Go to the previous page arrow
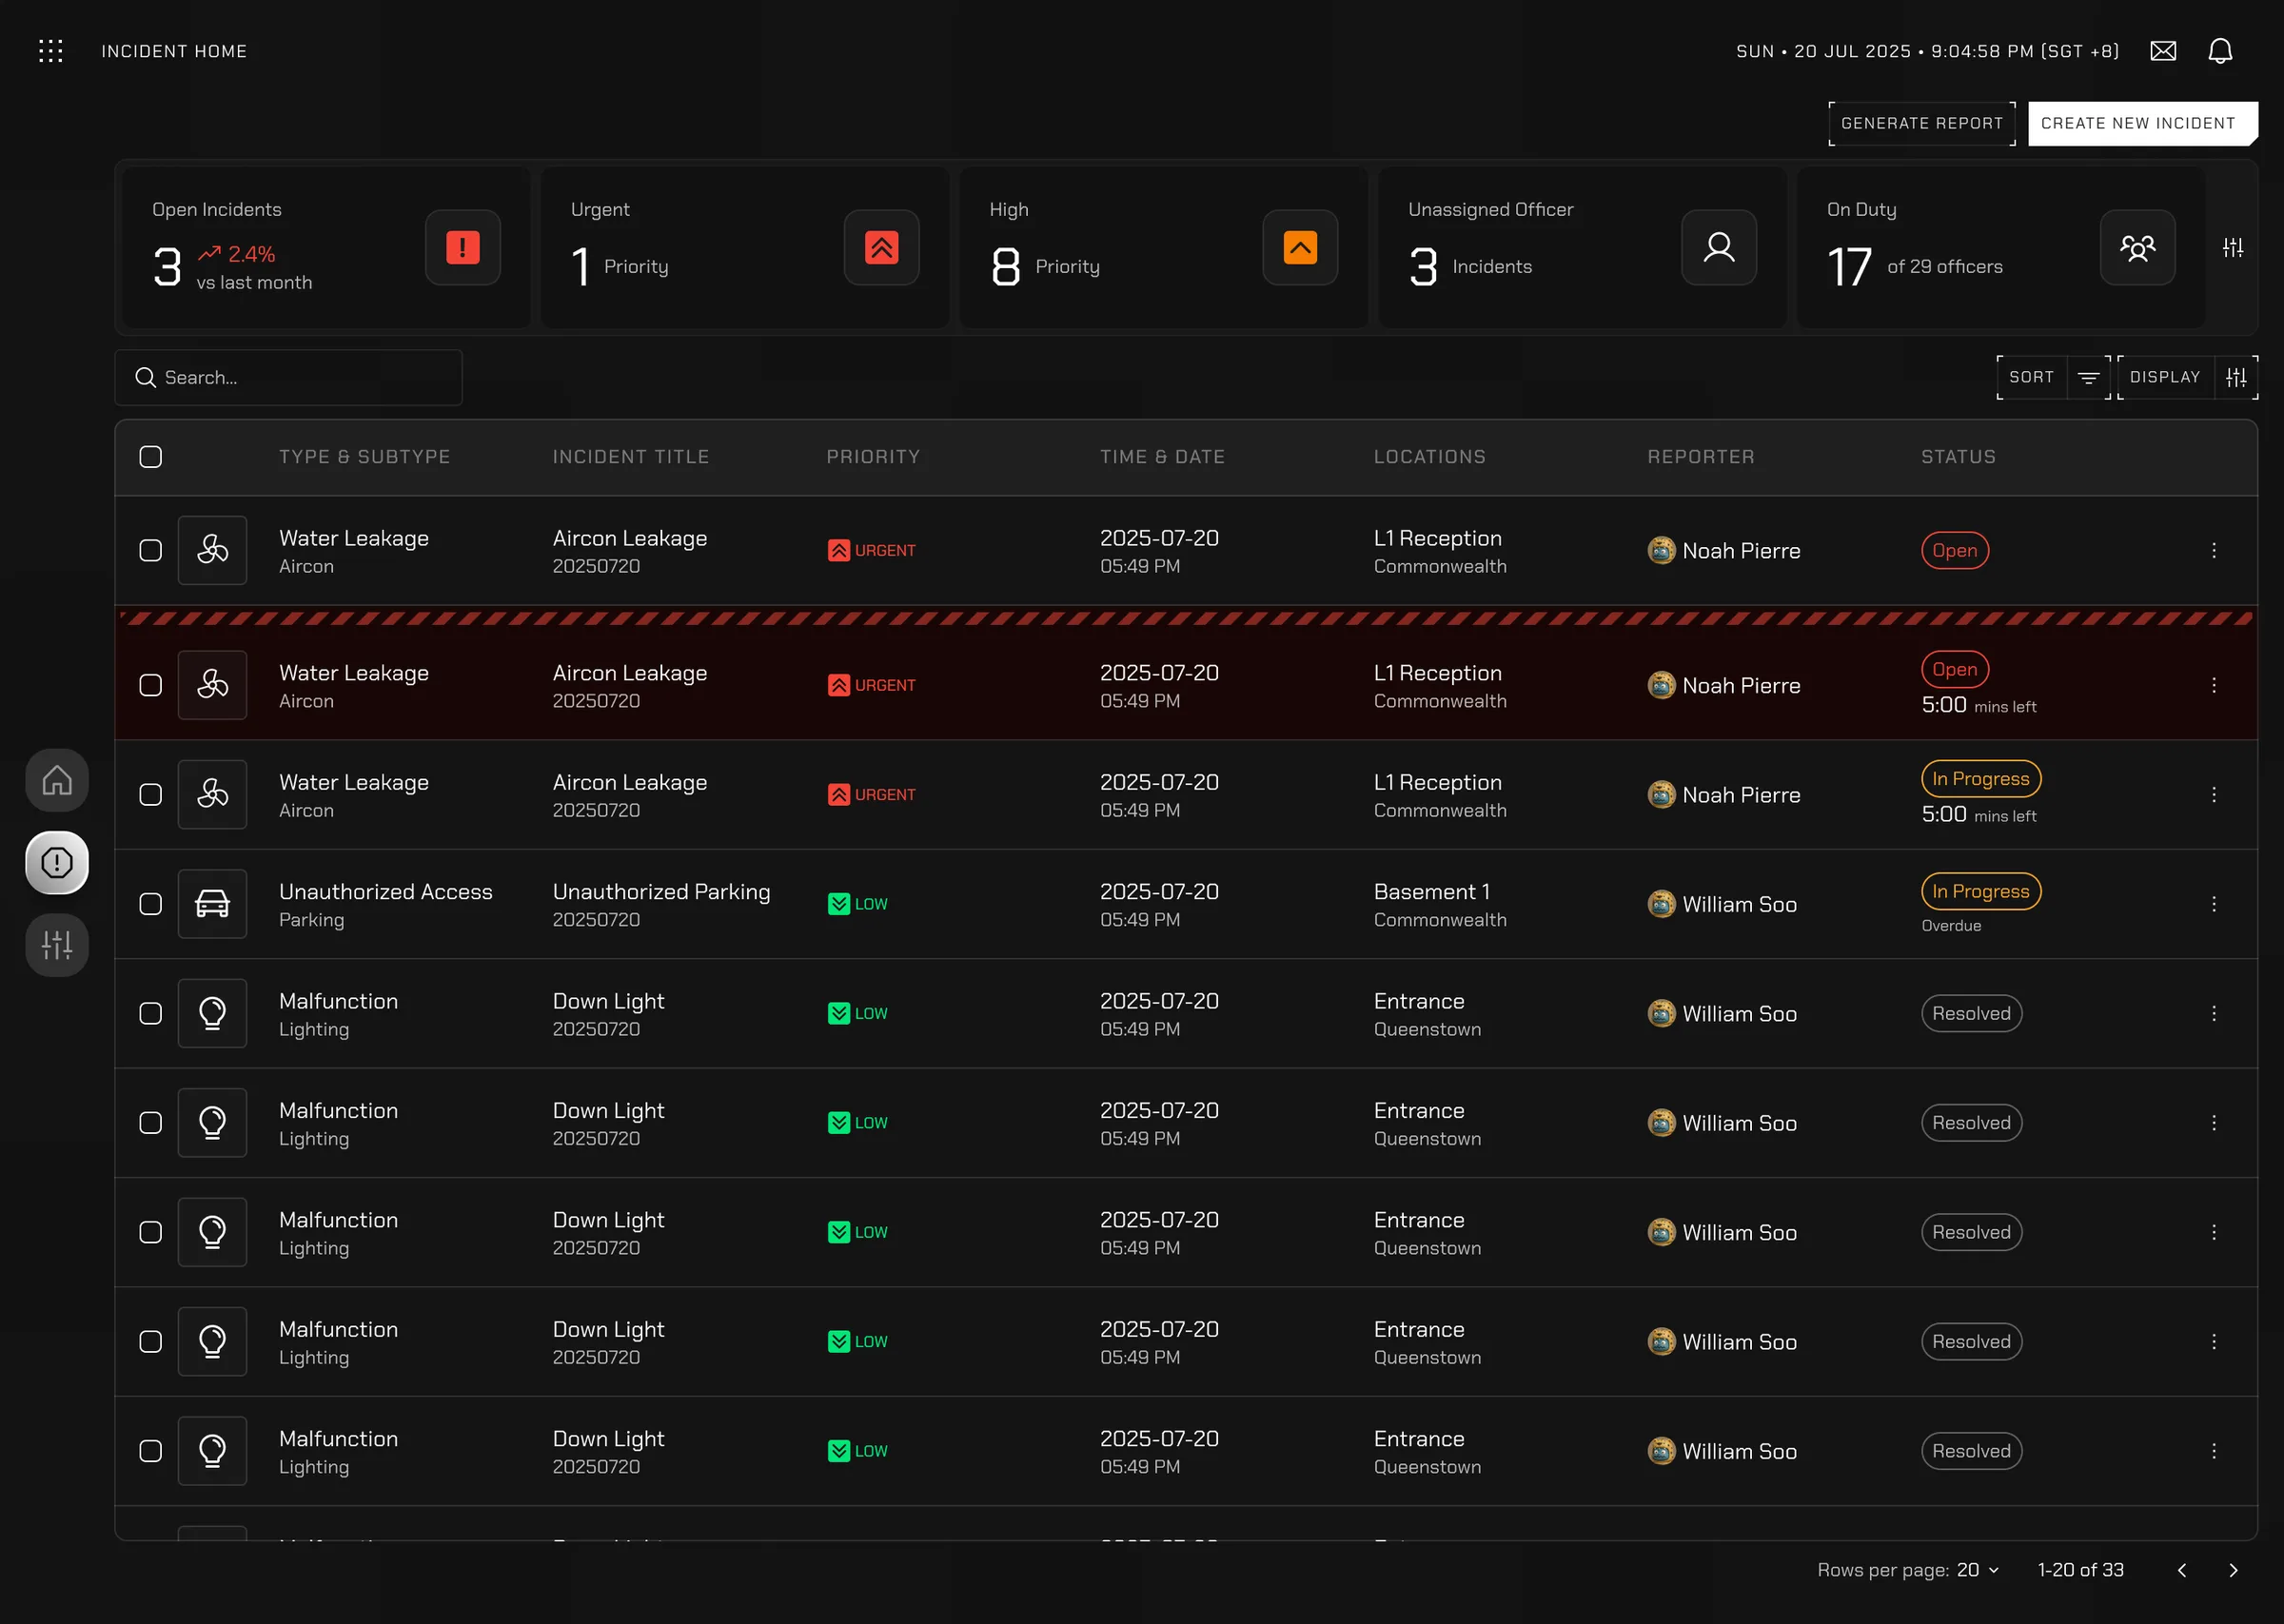This screenshot has width=2284, height=1624. (2181, 1570)
